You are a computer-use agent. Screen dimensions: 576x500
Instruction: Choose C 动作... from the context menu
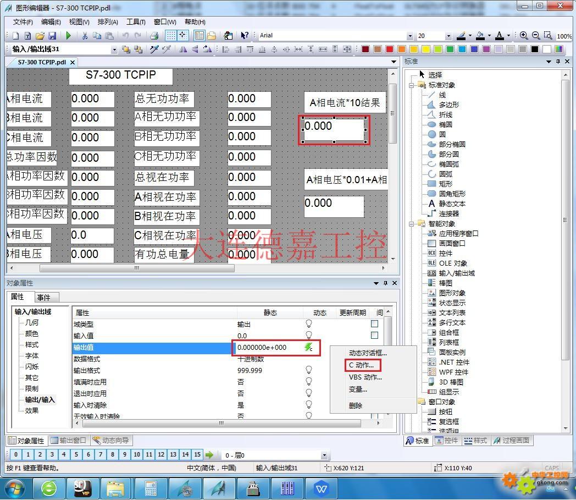pyautogui.click(x=361, y=365)
